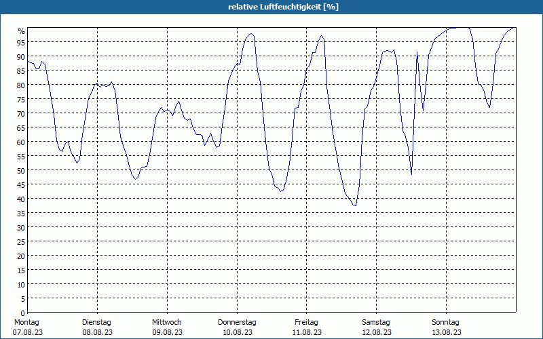Click the 'Samstag' day label
Image resolution: width=543 pixels, height=339 pixels.
point(376,322)
